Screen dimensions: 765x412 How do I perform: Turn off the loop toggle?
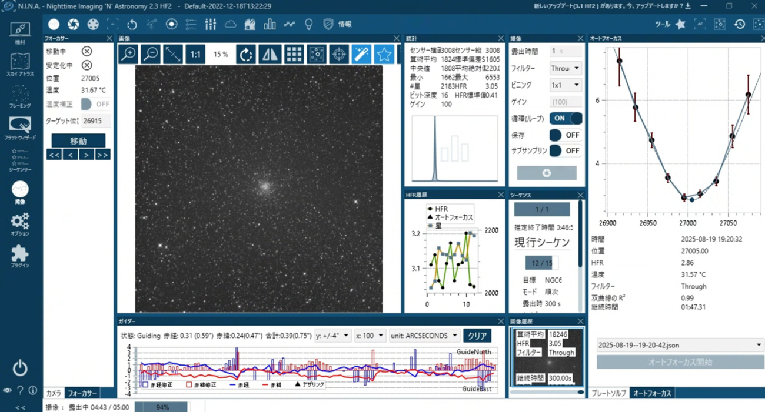566,118
